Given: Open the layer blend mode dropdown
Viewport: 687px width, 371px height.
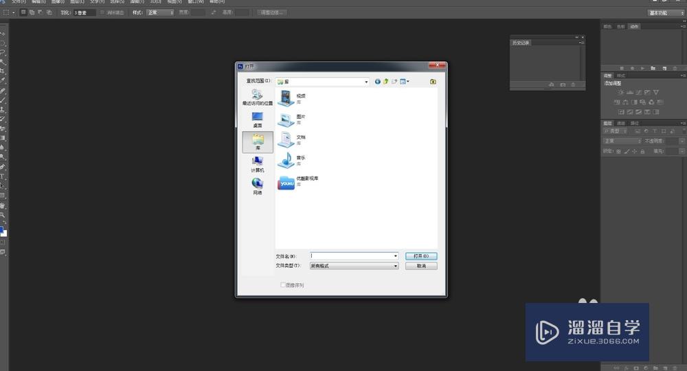Looking at the screenshot, I should (622, 141).
